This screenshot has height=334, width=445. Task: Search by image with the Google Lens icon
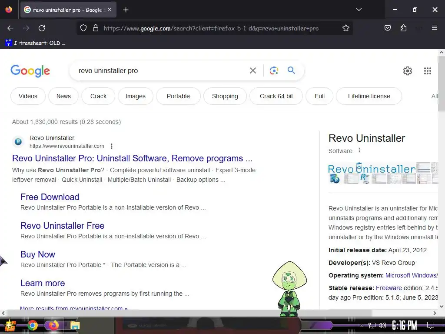(x=274, y=70)
